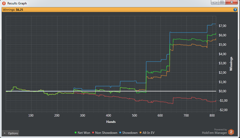Toggle the Showdown legend swatch

(120, 133)
